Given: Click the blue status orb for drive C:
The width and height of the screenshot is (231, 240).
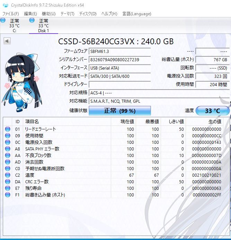Looking at the screenshot, I should (x=3, y=20).
